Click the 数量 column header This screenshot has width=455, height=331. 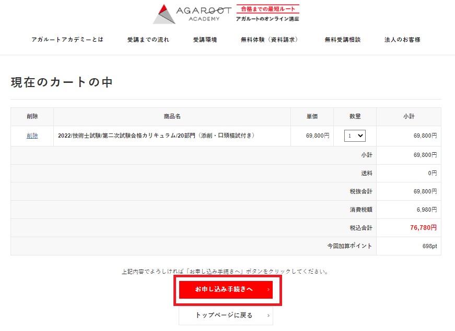tap(355, 116)
